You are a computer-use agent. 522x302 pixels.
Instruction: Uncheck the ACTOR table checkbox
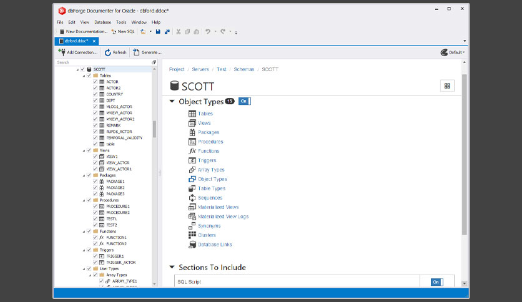(95, 82)
